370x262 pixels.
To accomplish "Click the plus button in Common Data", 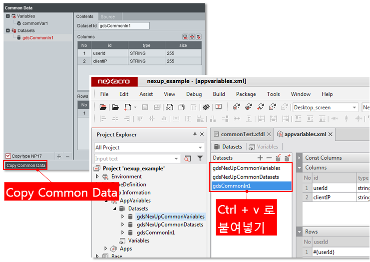I will (59, 156).
